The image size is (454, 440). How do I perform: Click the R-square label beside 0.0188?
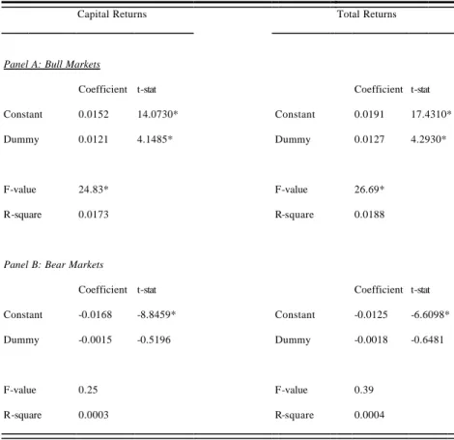click(295, 215)
